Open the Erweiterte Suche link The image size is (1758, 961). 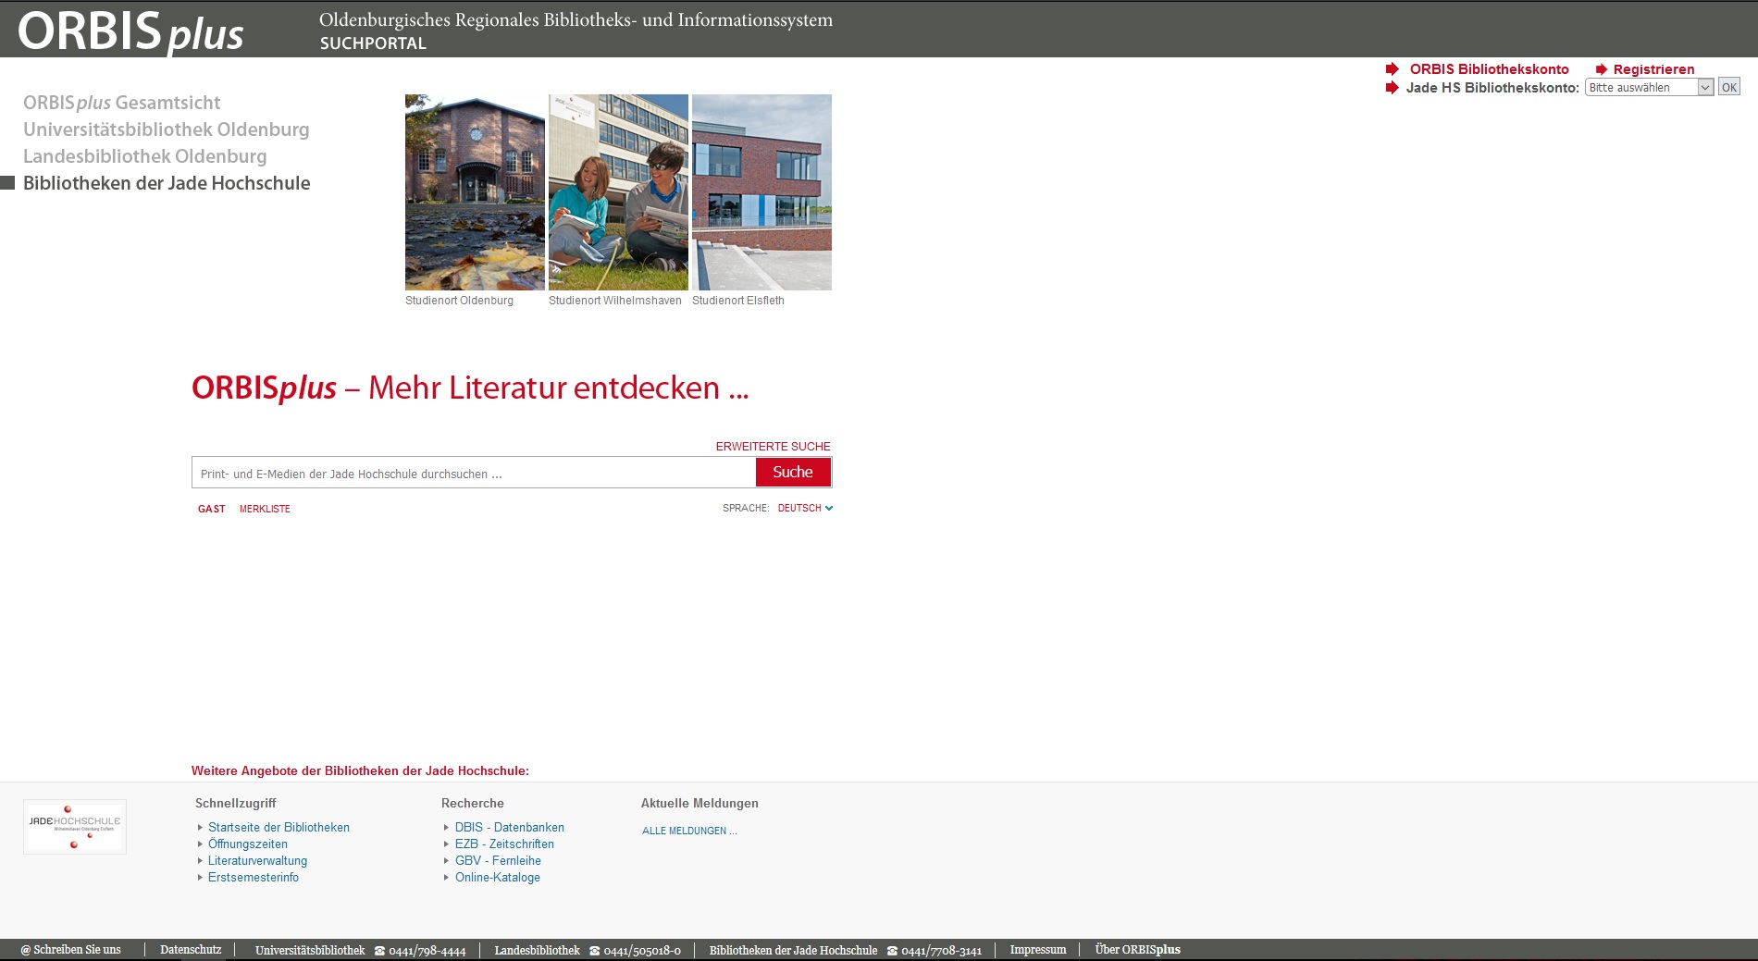pos(773,447)
